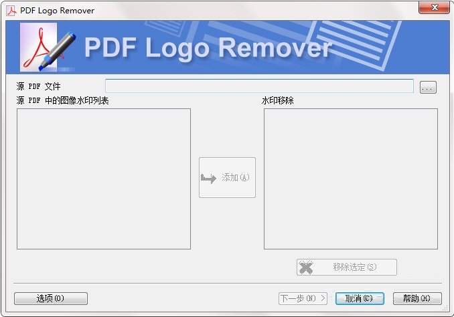Click the image watermark list box under 源 PDF 中的图像水印列表
The width and height of the screenshot is (454, 317).
click(104, 179)
